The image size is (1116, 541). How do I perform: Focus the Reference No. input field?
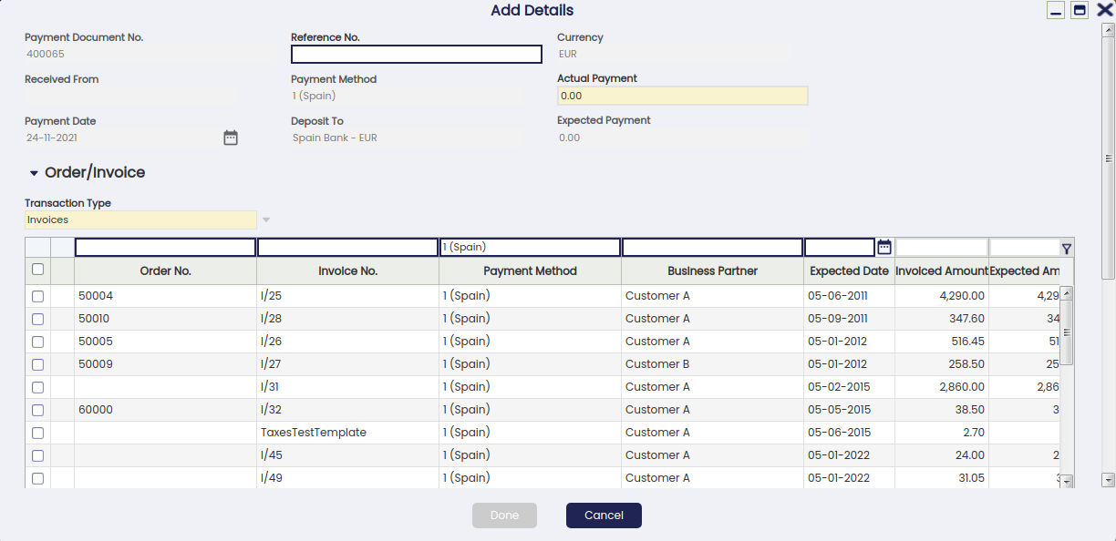pos(417,54)
